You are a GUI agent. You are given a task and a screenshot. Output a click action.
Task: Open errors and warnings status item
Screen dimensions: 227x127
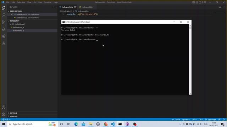tap(6, 120)
